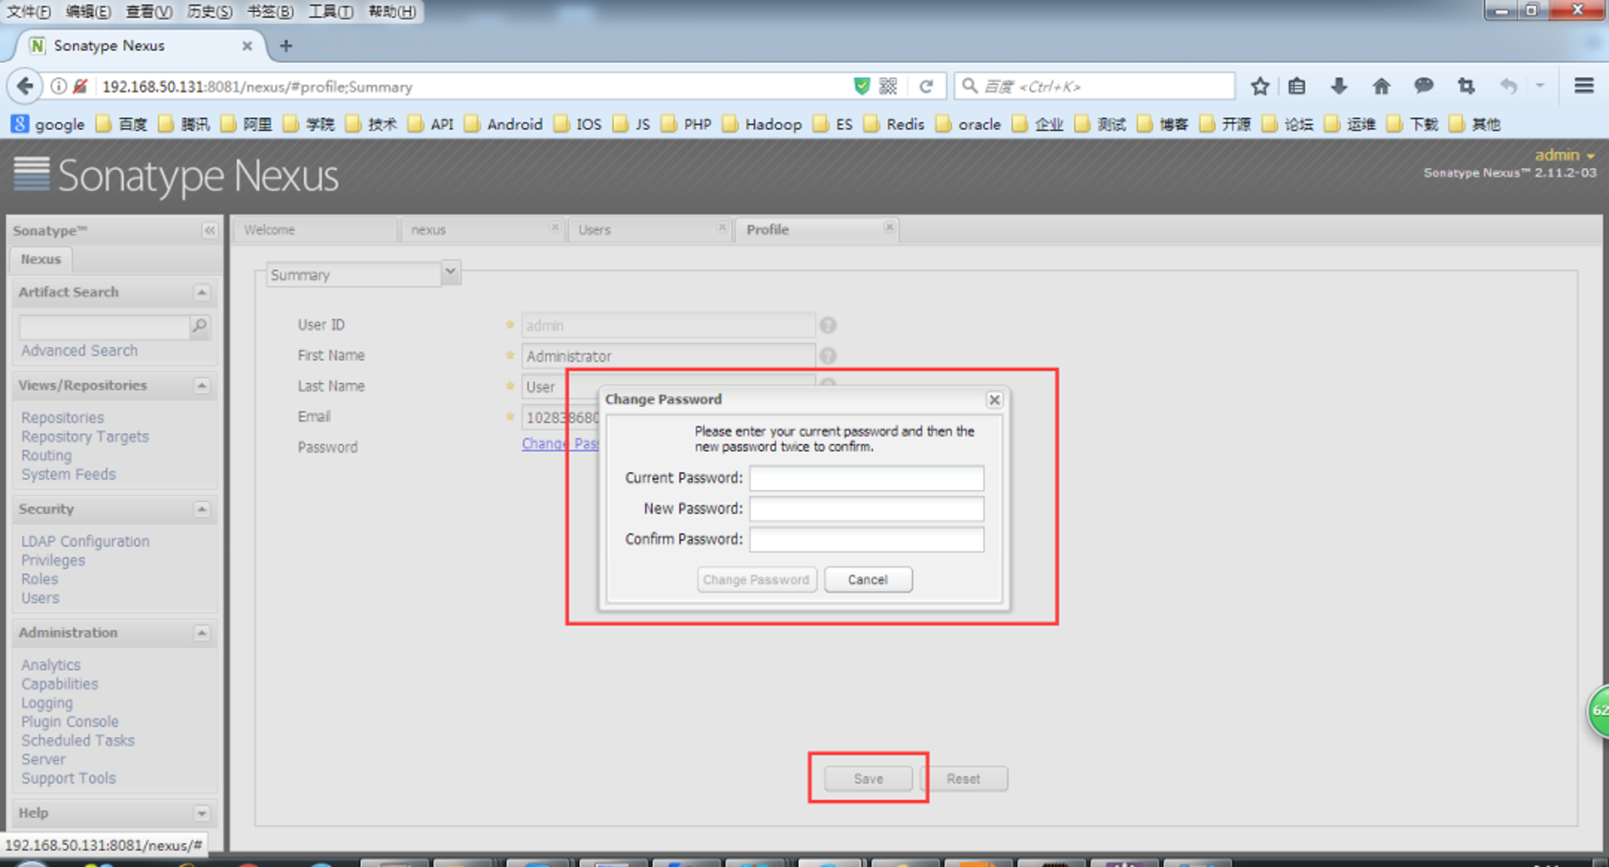Open the Summary dropdown
1609x867 pixels.
tap(451, 273)
